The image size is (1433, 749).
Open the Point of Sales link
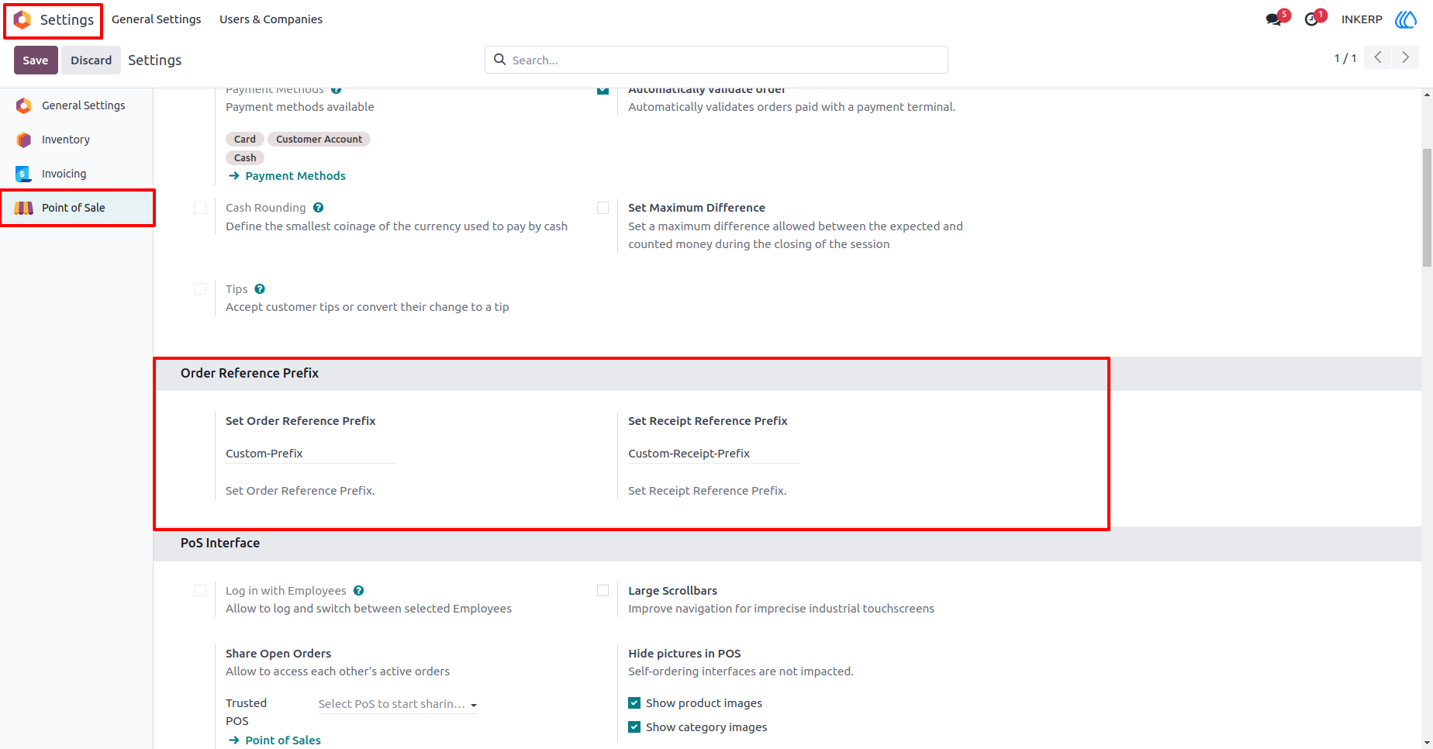coord(283,740)
